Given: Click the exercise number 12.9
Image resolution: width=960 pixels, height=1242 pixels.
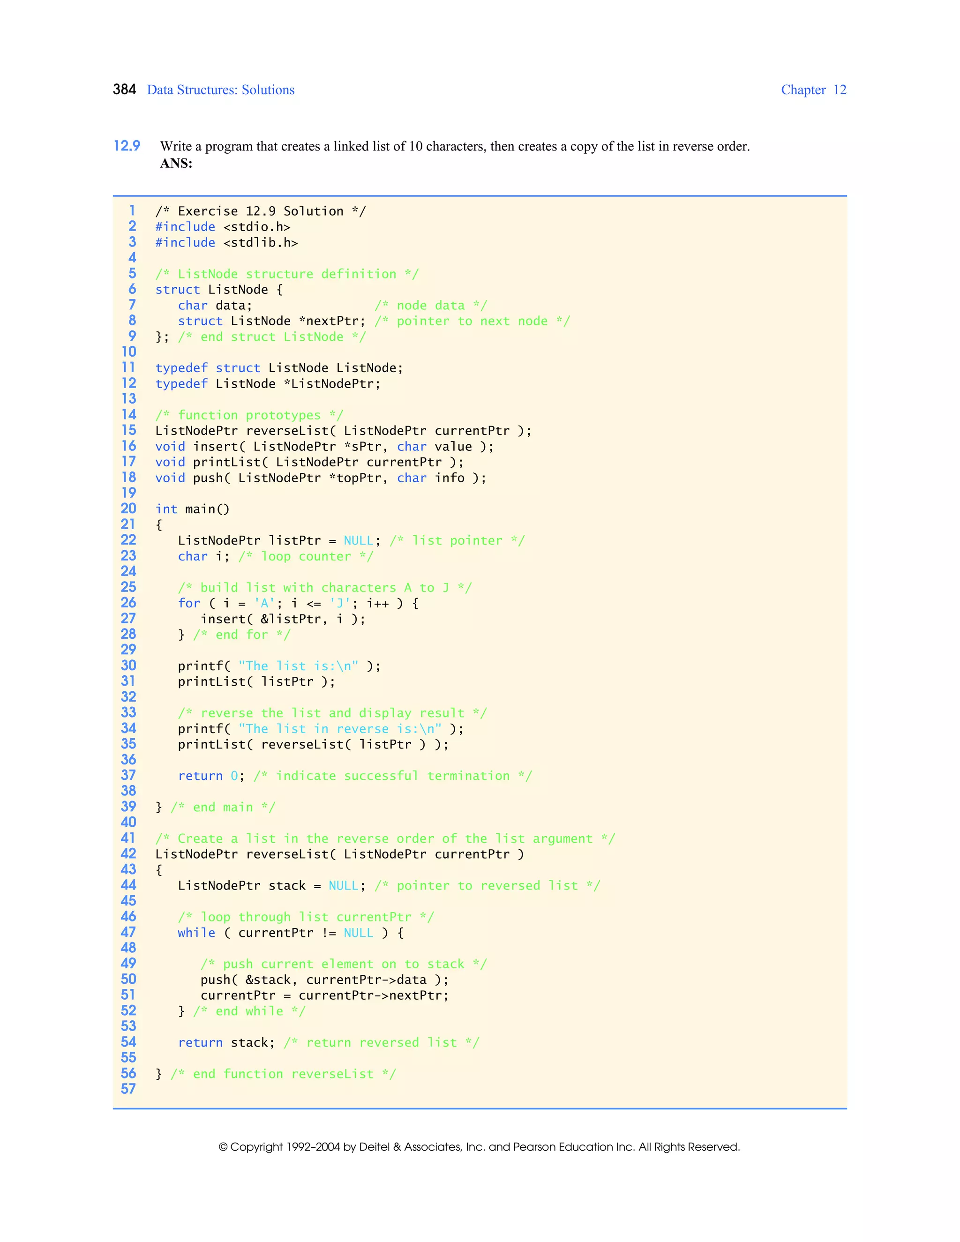Looking at the screenshot, I should coord(127,146).
